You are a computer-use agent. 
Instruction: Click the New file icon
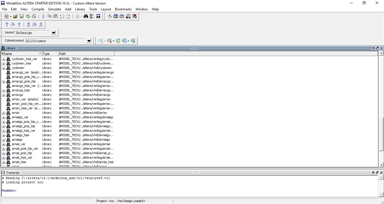tap(6, 17)
